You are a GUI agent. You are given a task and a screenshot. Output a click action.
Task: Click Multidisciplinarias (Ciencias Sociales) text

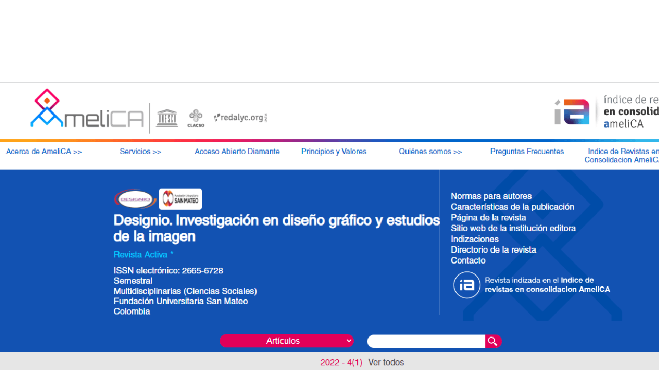[x=185, y=291]
